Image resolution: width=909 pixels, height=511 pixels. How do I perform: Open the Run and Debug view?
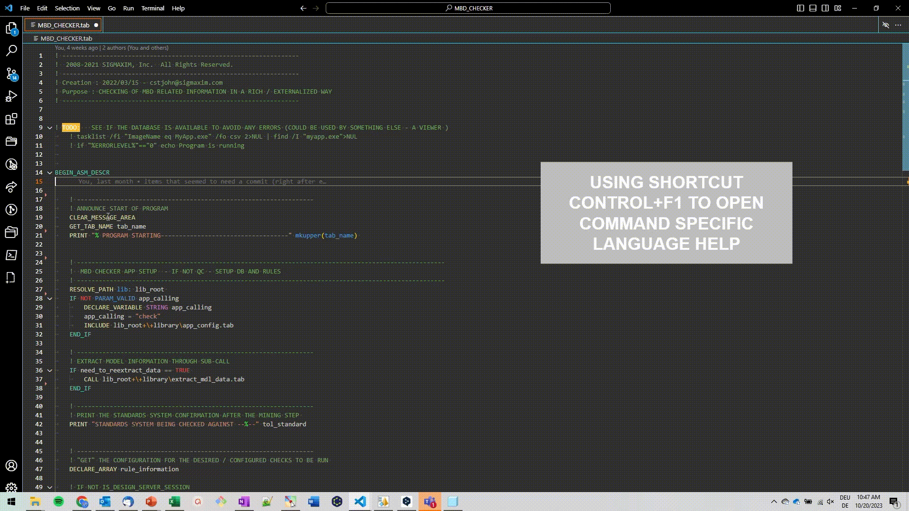coord(11,96)
